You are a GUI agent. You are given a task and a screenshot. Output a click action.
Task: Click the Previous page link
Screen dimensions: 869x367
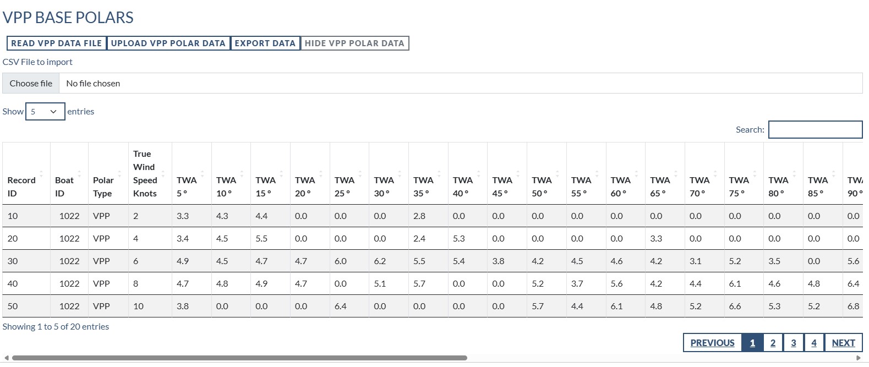coord(712,343)
